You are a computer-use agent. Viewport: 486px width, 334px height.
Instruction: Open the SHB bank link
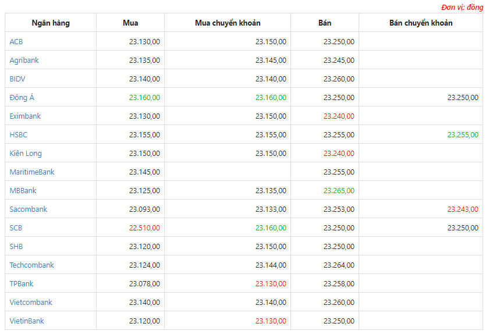click(16, 246)
